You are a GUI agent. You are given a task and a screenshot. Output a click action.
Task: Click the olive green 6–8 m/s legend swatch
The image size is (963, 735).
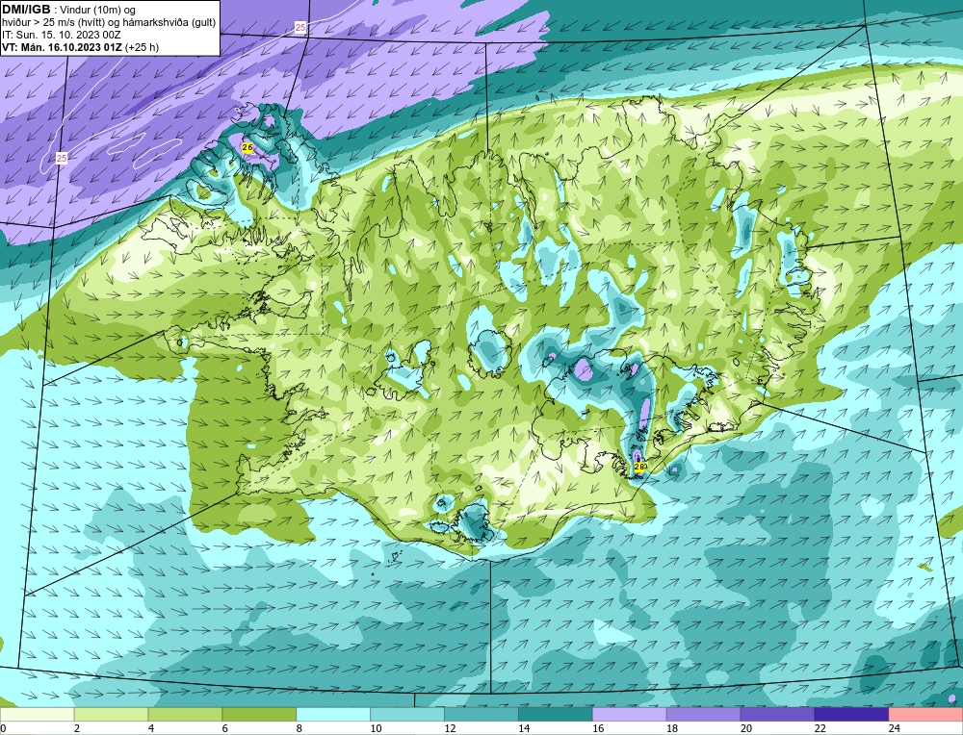(259, 715)
